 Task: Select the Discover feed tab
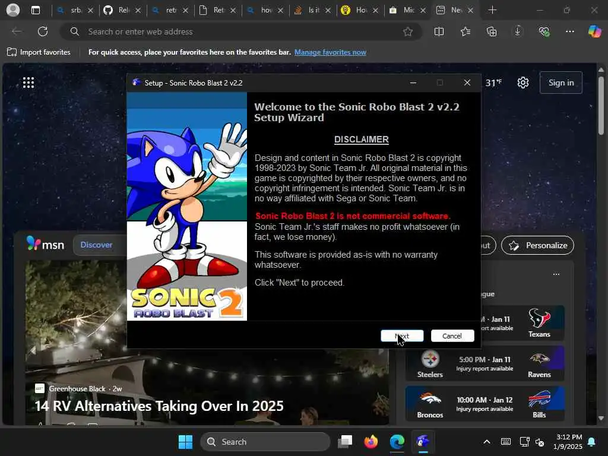tap(96, 245)
